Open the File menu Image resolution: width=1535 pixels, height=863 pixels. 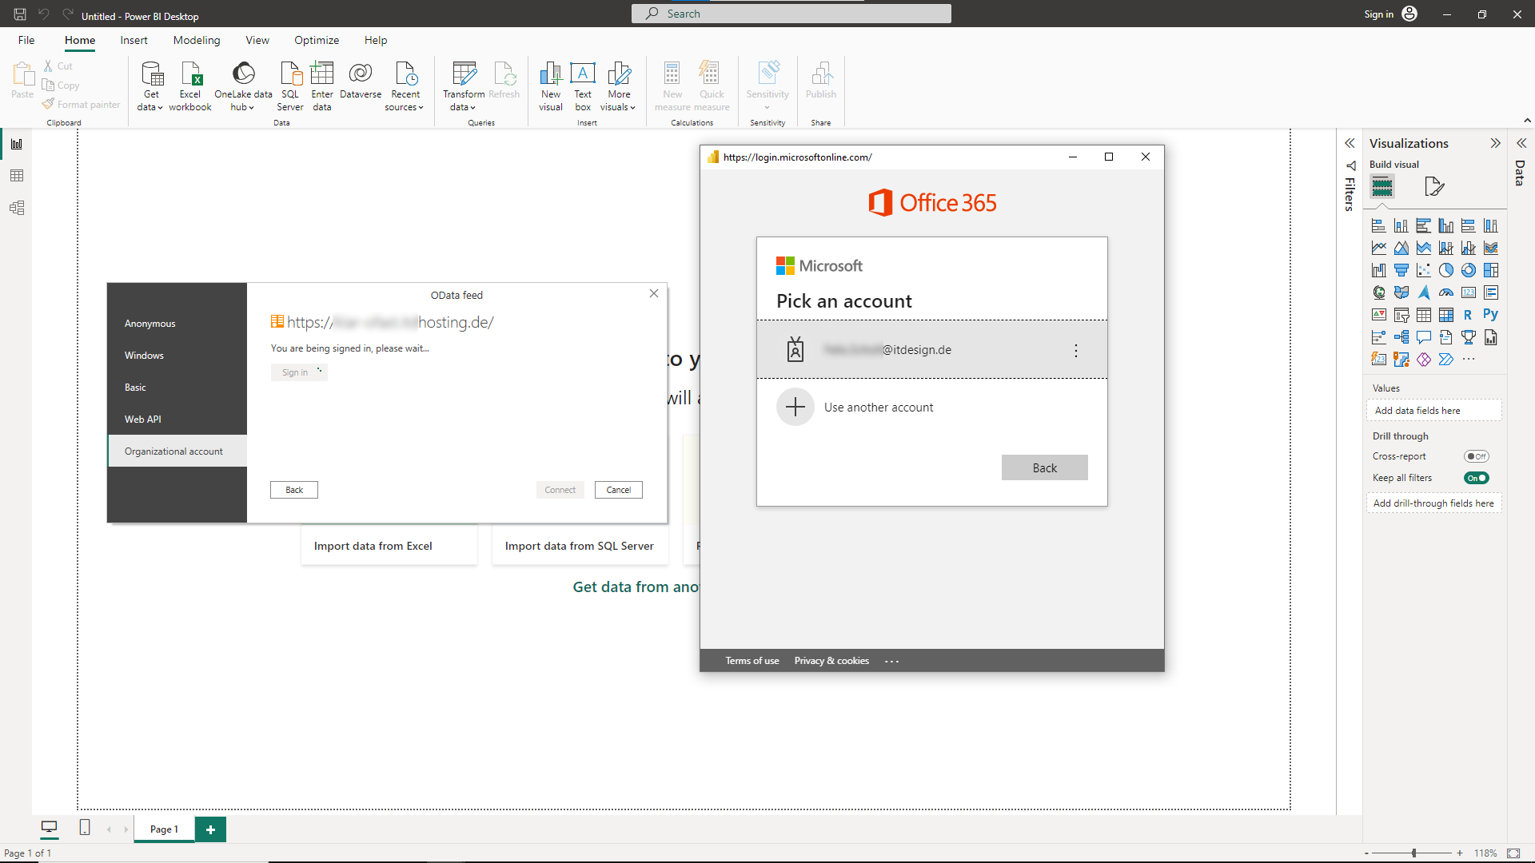tap(26, 41)
